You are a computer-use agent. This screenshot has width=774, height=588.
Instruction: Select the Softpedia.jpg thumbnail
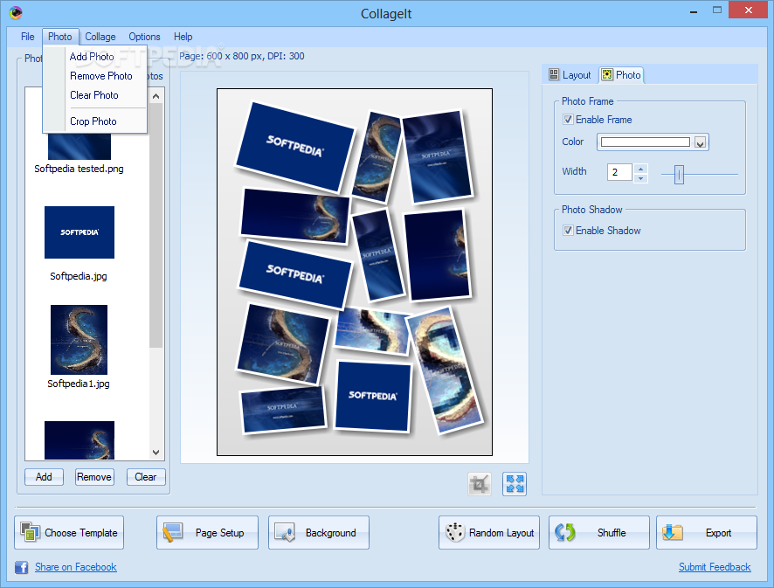click(x=79, y=232)
